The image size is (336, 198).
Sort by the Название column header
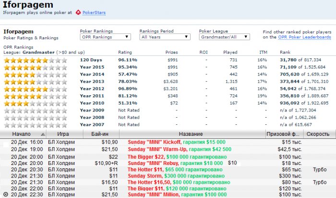click(192, 134)
